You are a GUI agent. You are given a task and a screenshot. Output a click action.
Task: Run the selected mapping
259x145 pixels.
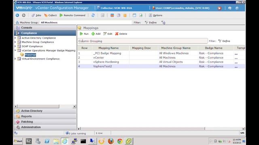click(84, 34)
